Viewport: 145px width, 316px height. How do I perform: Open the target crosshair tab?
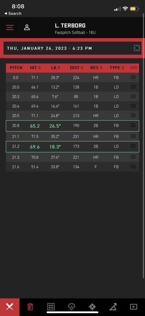pos(92,307)
